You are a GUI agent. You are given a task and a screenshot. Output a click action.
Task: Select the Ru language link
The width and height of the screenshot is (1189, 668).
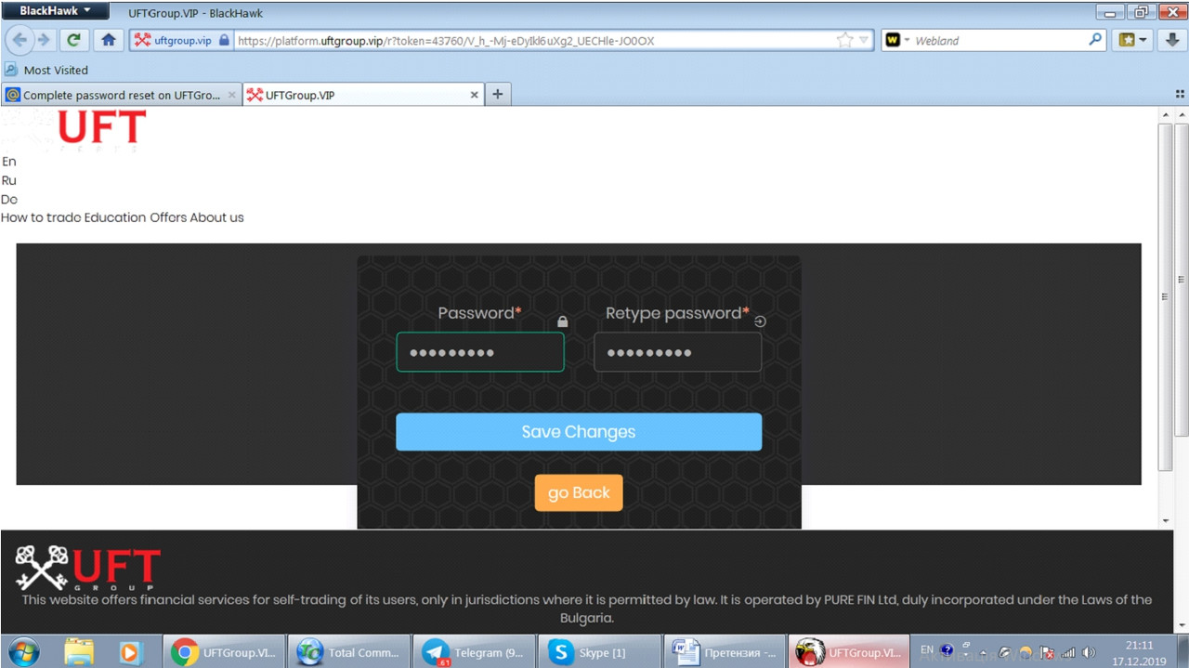click(x=8, y=180)
